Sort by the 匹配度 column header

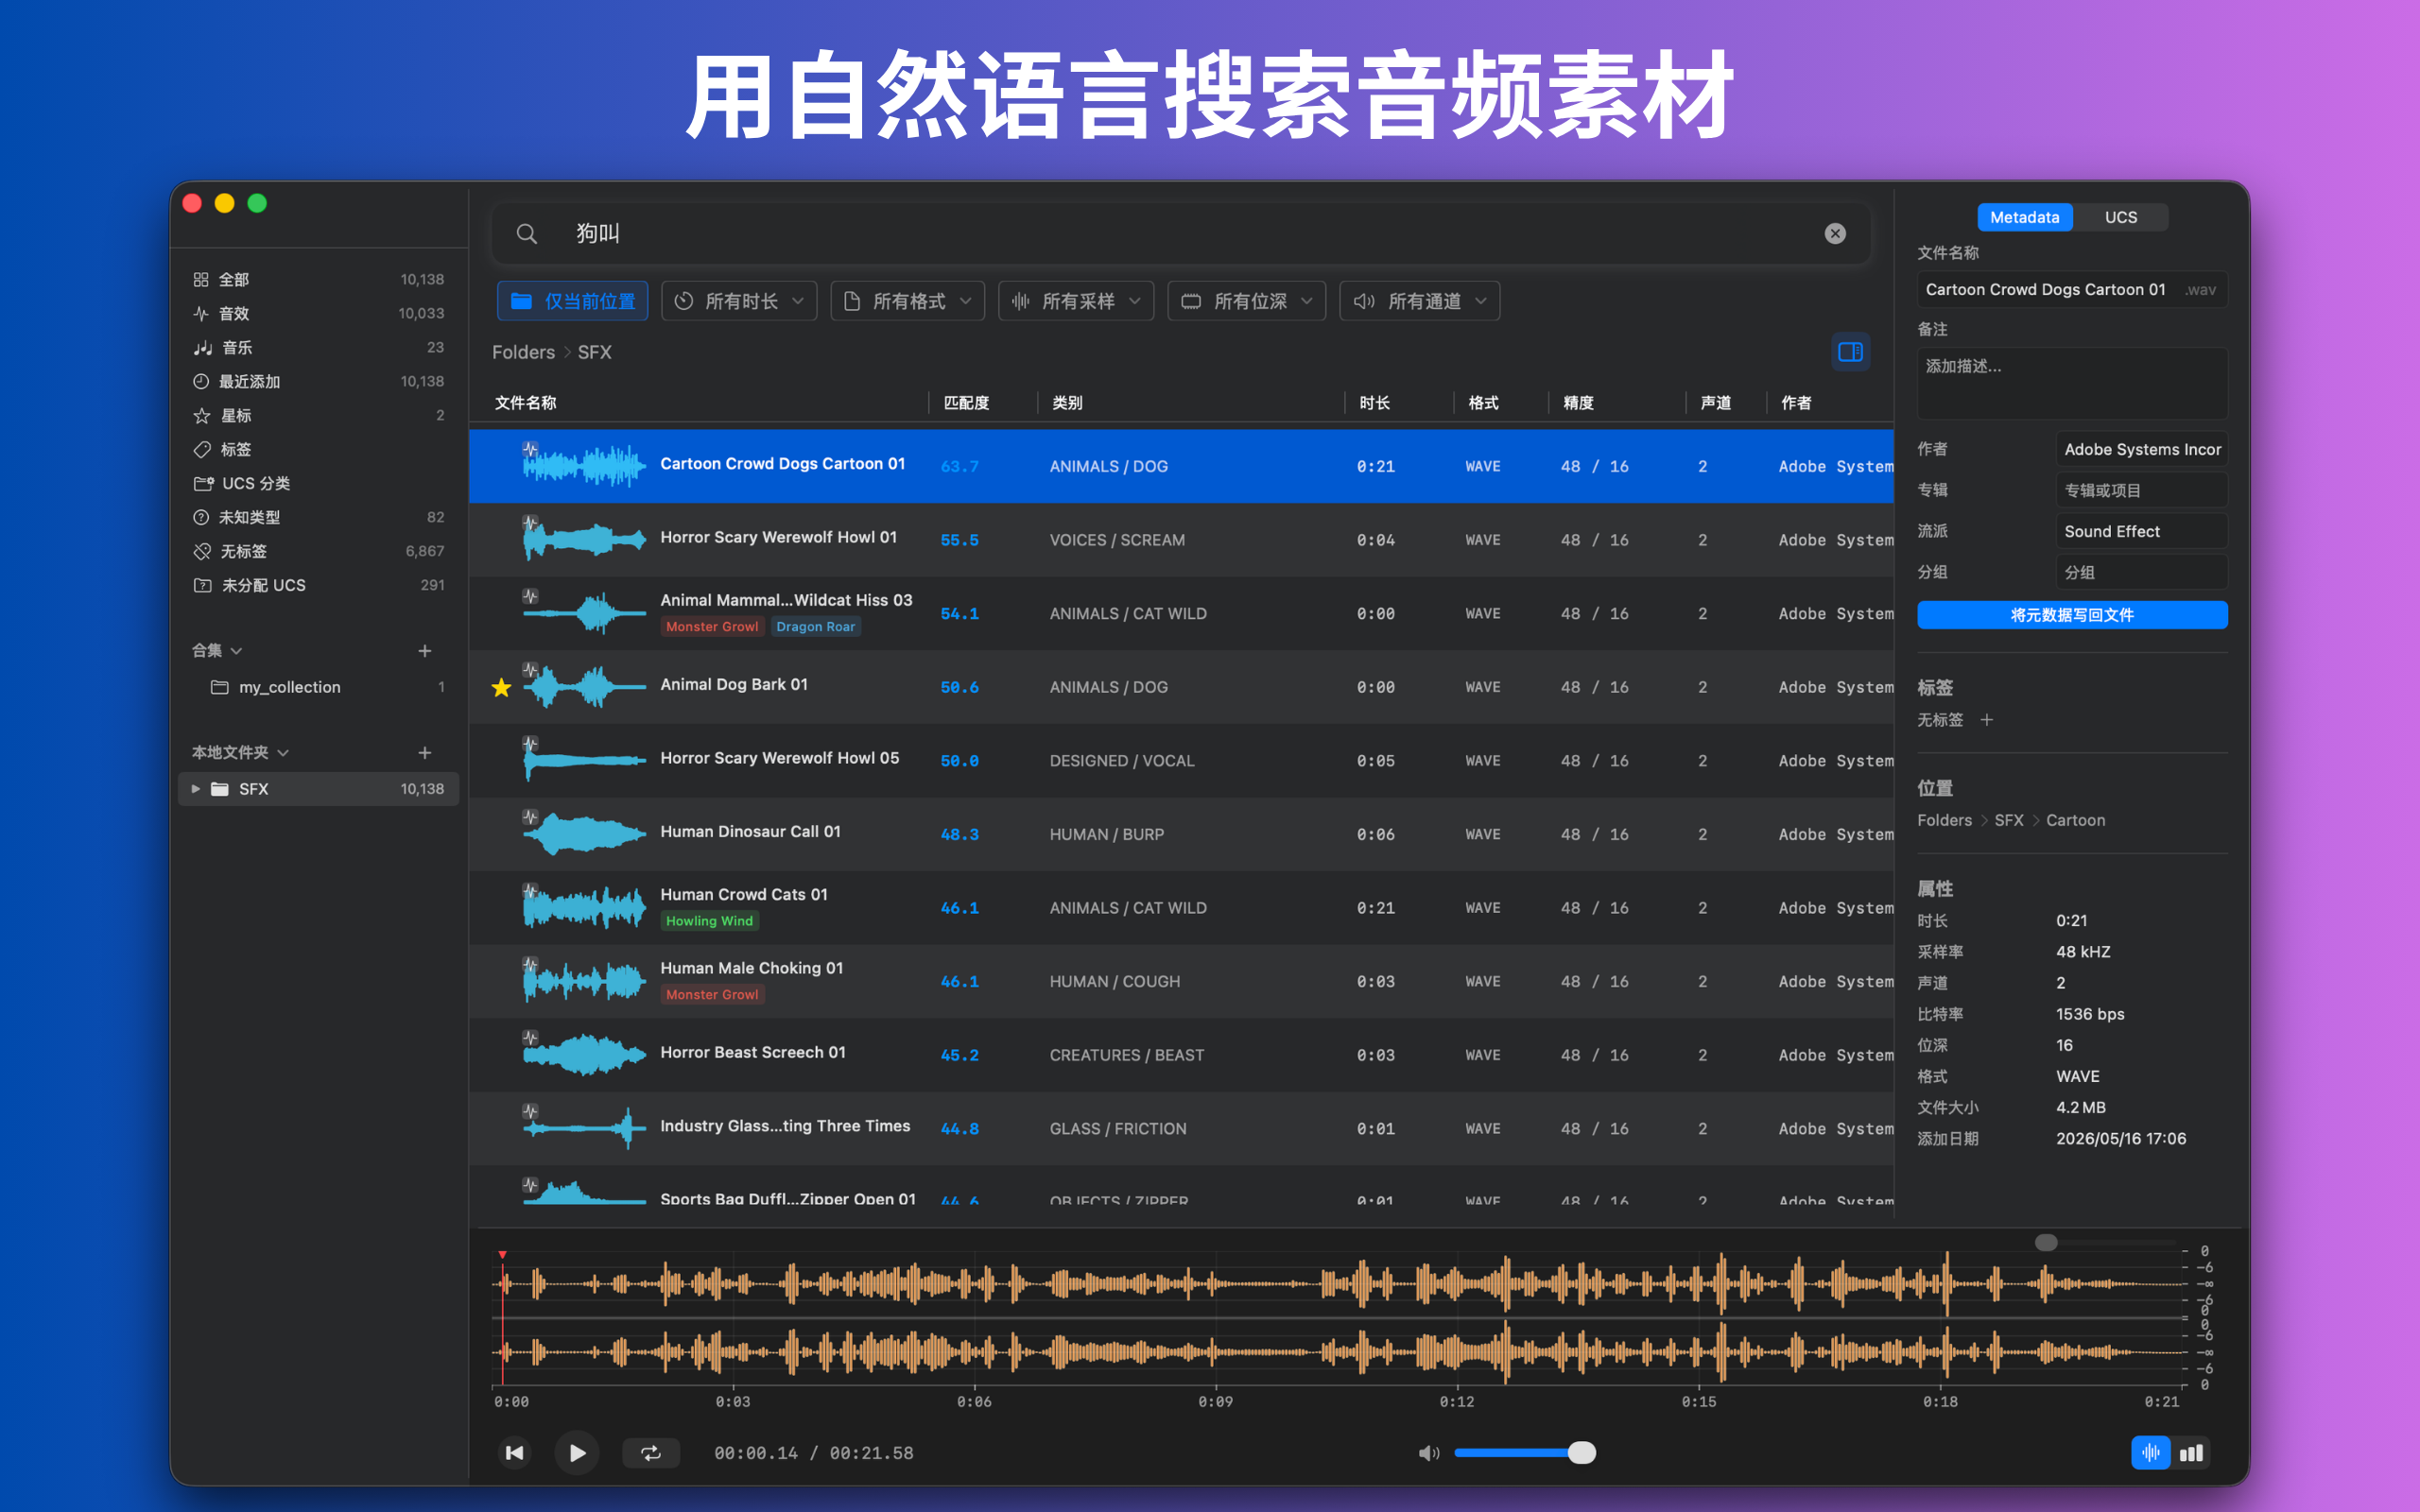[x=966, y=403]
